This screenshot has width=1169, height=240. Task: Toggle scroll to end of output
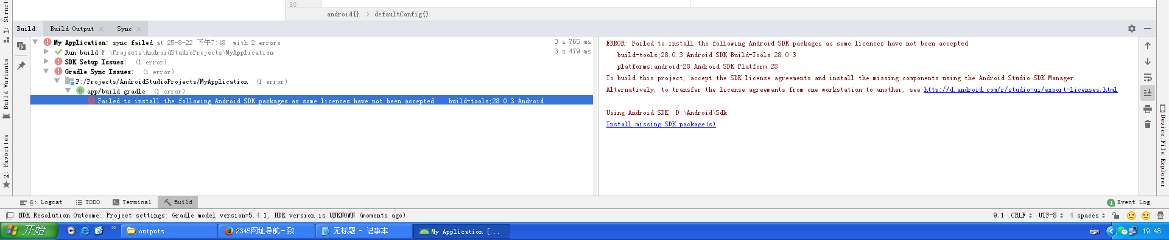coord(1147,92)
